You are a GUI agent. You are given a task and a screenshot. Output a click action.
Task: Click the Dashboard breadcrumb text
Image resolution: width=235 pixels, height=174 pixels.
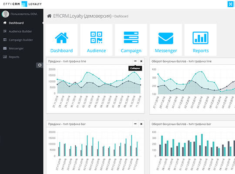121,16
